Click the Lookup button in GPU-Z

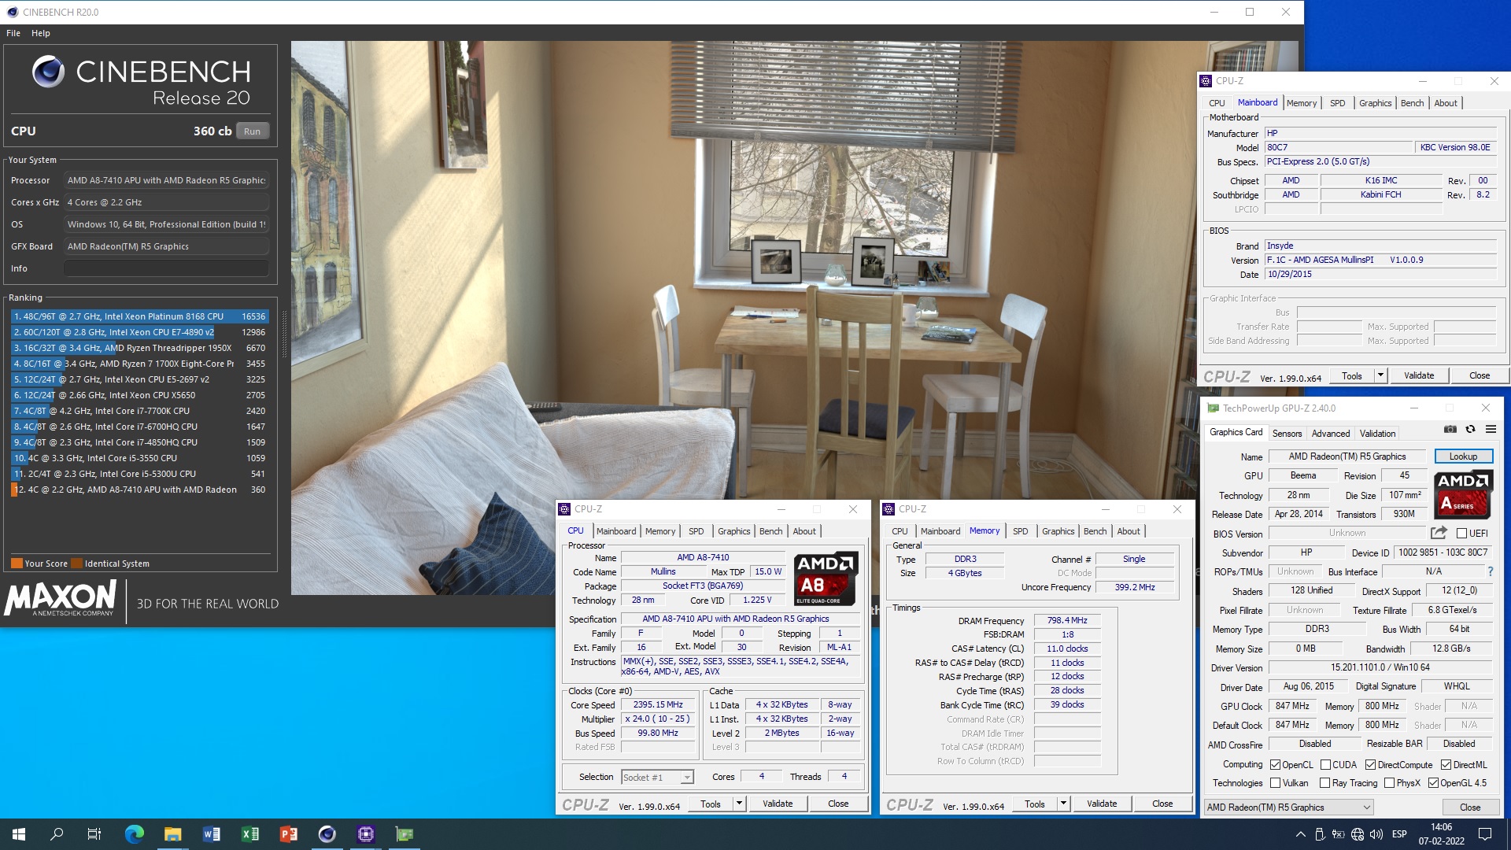point(1463,456)
